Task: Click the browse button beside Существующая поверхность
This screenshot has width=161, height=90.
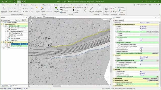Action: pos(158,60)
